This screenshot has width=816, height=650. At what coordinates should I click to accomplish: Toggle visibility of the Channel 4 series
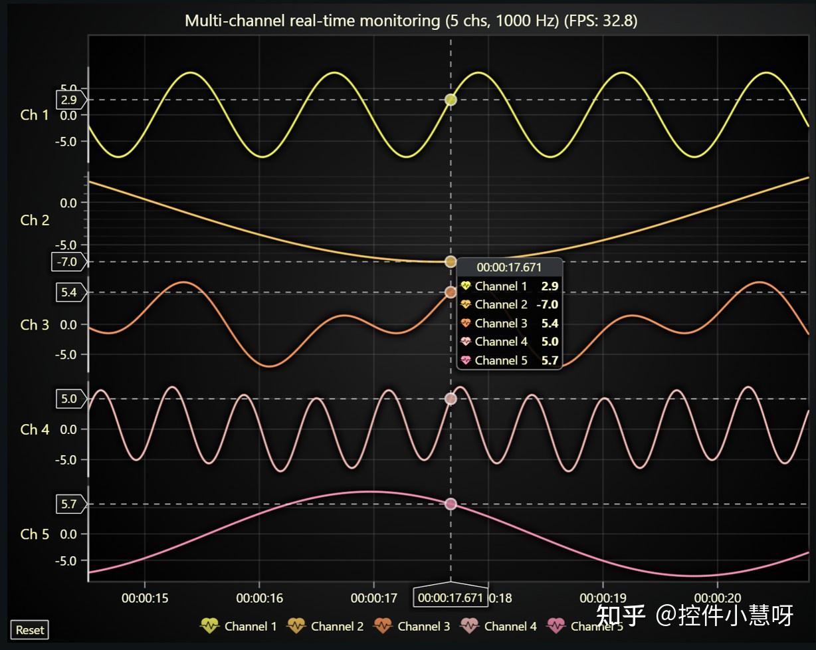(499, 625)
